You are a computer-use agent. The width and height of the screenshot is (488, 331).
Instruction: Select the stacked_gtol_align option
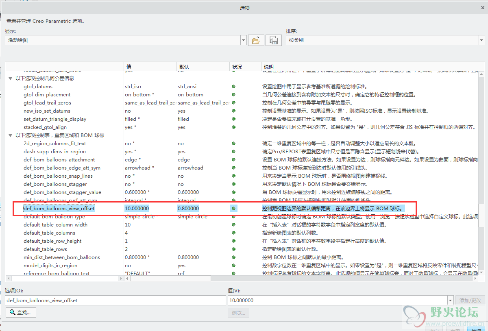tap(45, 127)
